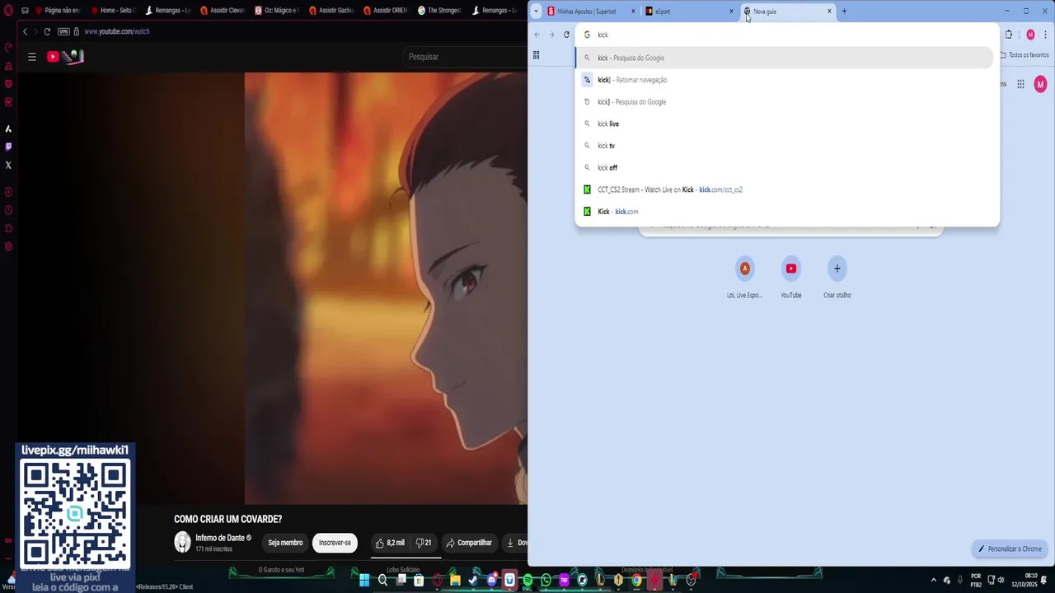
Task: Switch to Opera tab 'Página não en...'
Action: click(57, 11)
